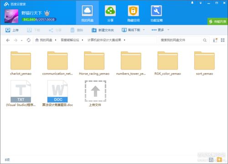Click the chariot_yemao folder name label
Viewport: 228px width, 164px height.
click(21, 74)
